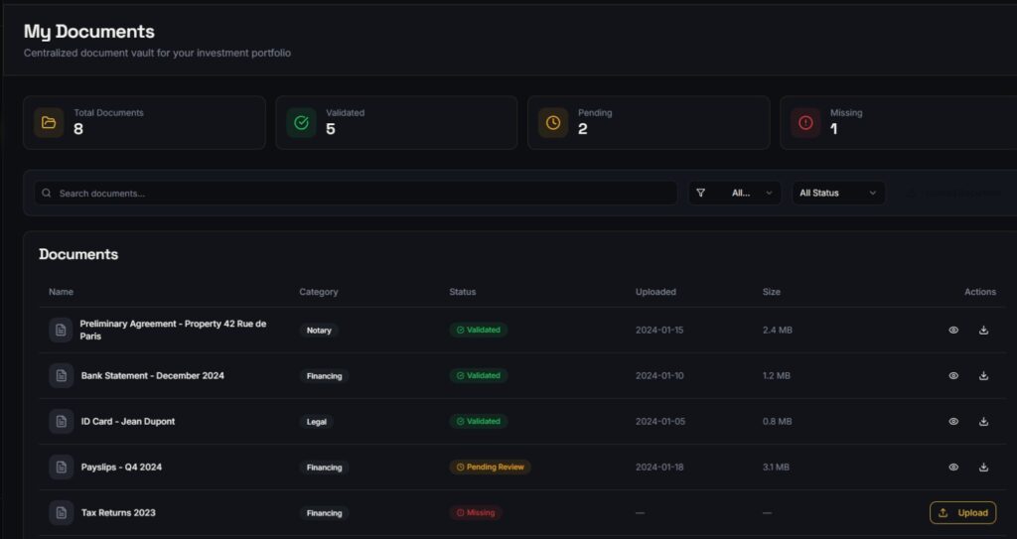Image resolution: width=1017 pixels, height=539 pixels.
Task: Open the All Status dropdown
Action: [838, 193]
